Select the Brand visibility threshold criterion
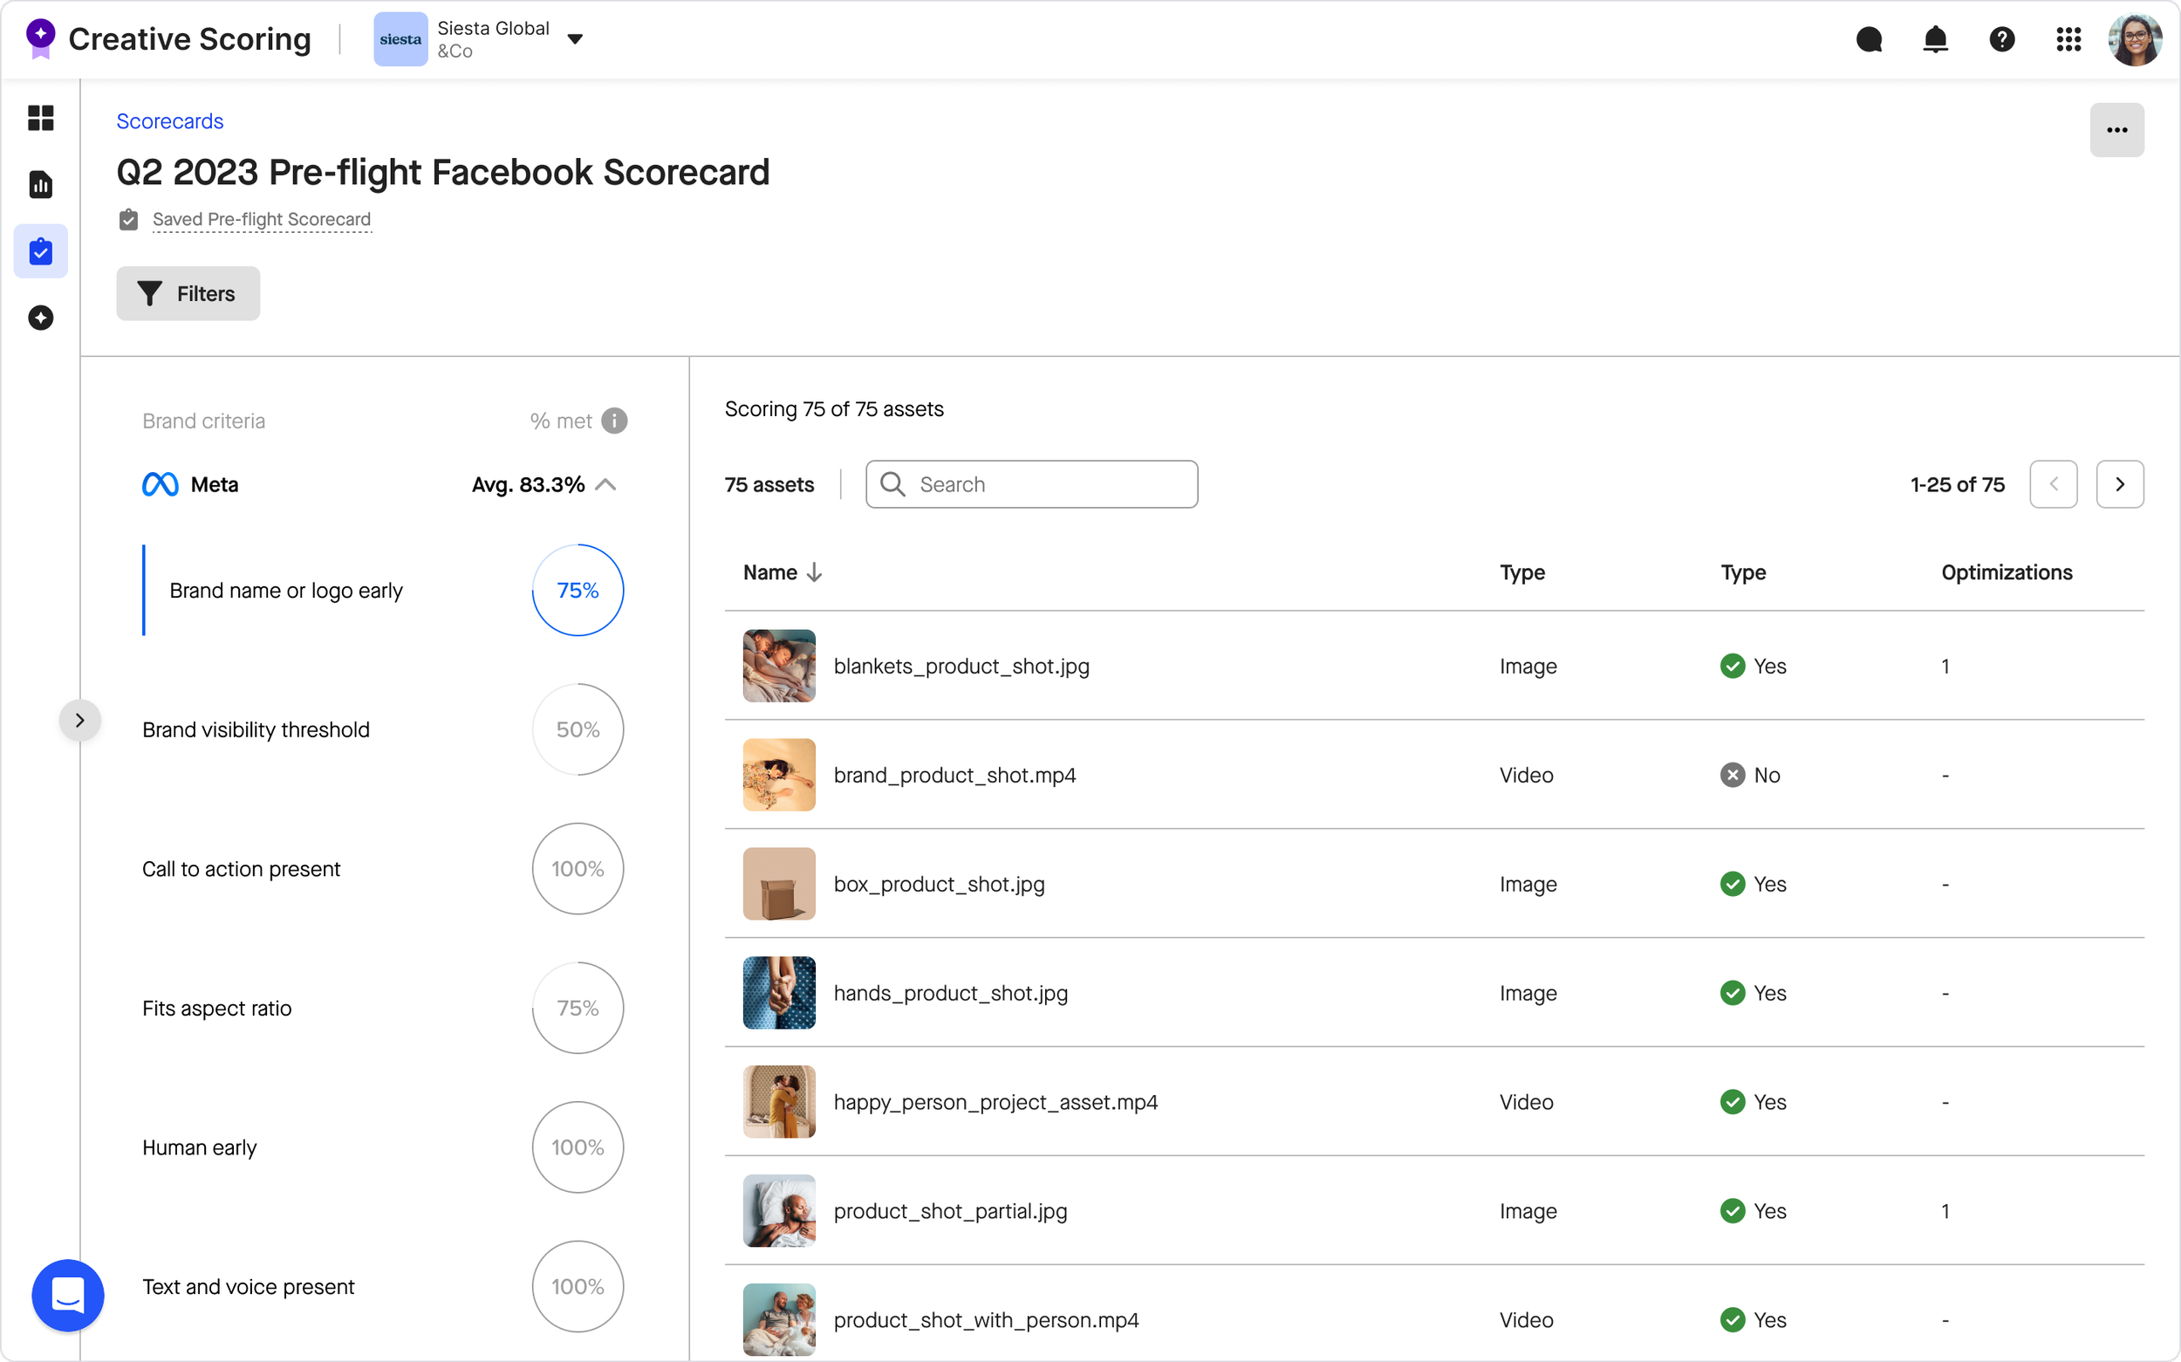Screen dimensions: 2181x1362 [x=256, y=729]
